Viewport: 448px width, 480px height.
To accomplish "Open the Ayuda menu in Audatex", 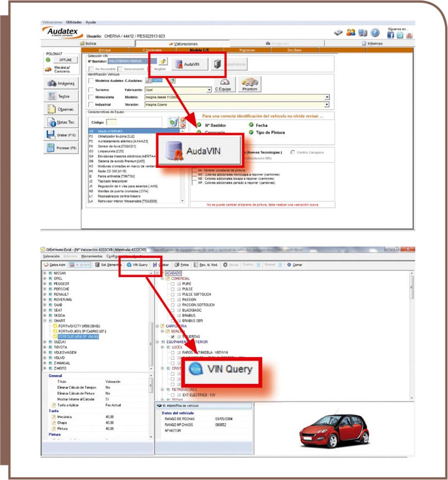I will pos(90,22).
